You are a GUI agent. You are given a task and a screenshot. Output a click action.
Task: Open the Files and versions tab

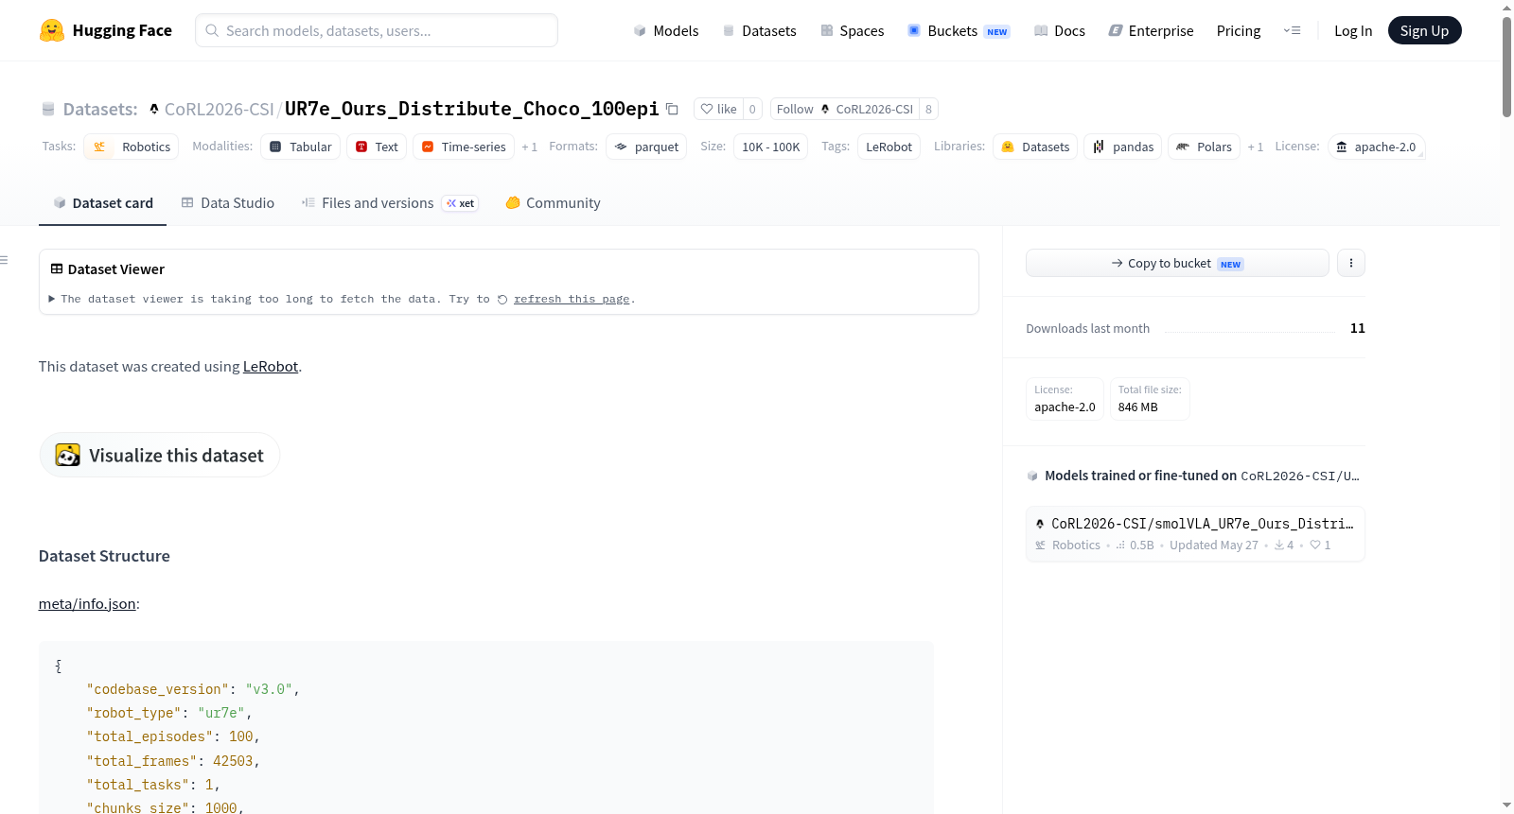(x=390, y=203)
